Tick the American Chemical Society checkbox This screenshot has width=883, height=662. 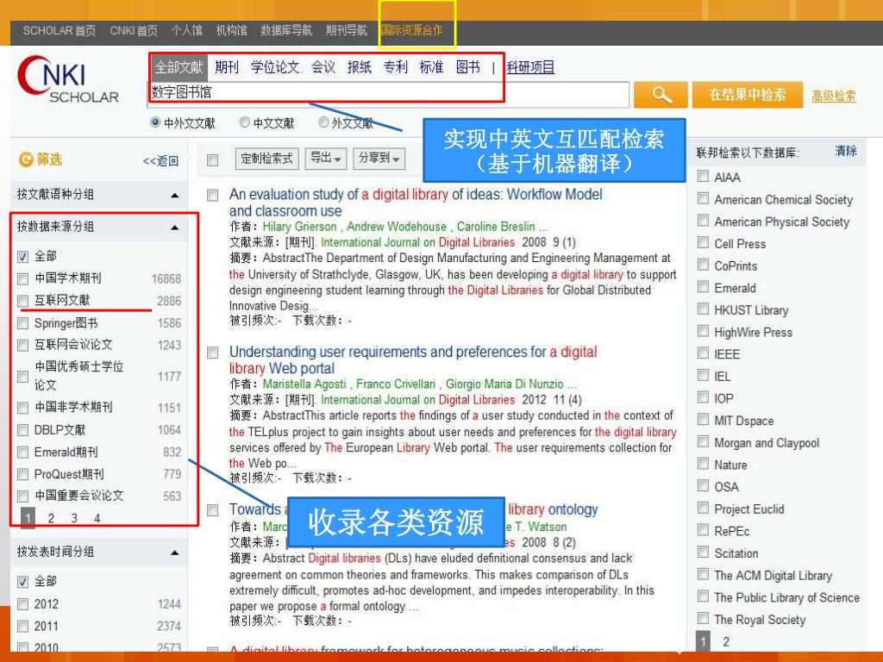click(x=703, y=198)
